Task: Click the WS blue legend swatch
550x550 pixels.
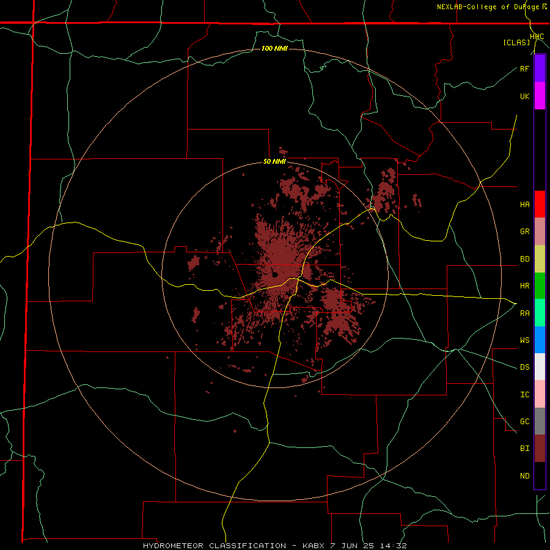Action: [x=540, y=340]
